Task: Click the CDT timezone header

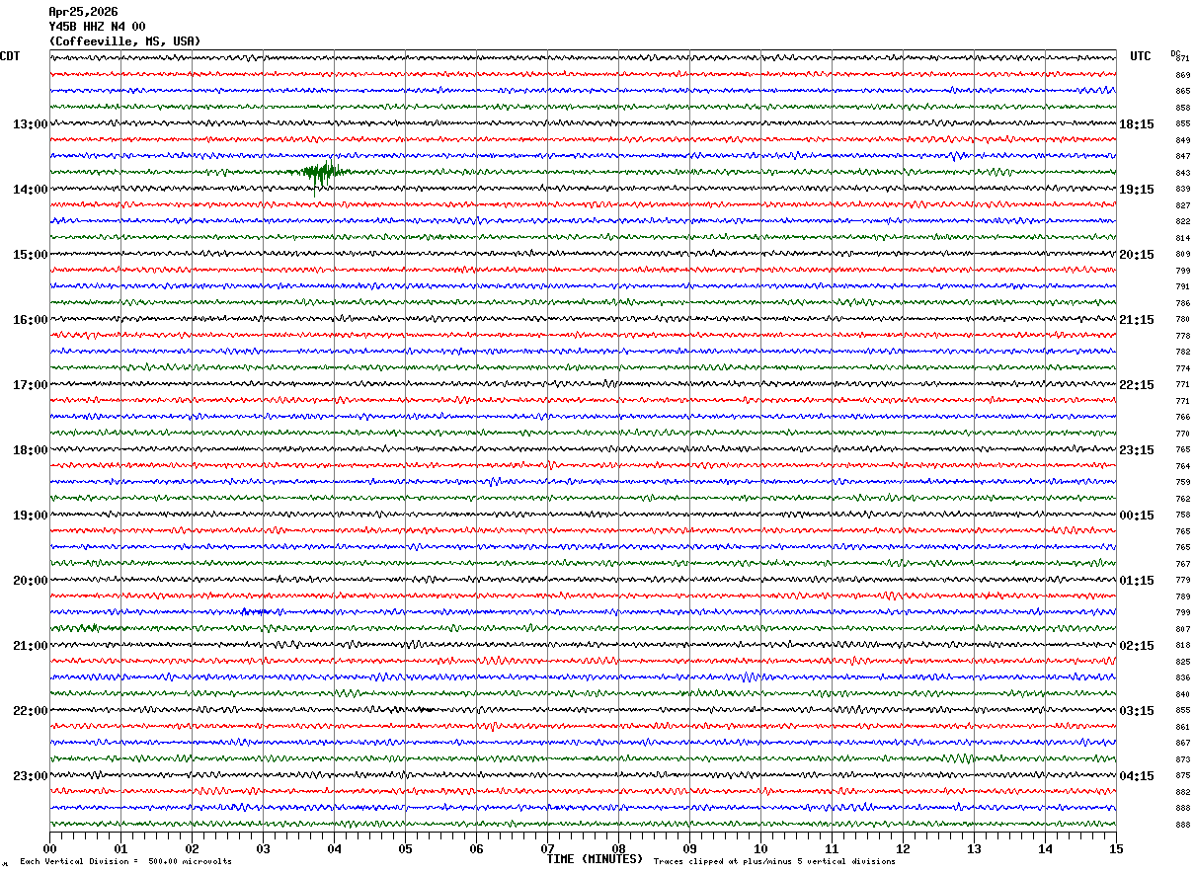Action: pos(10,56)
